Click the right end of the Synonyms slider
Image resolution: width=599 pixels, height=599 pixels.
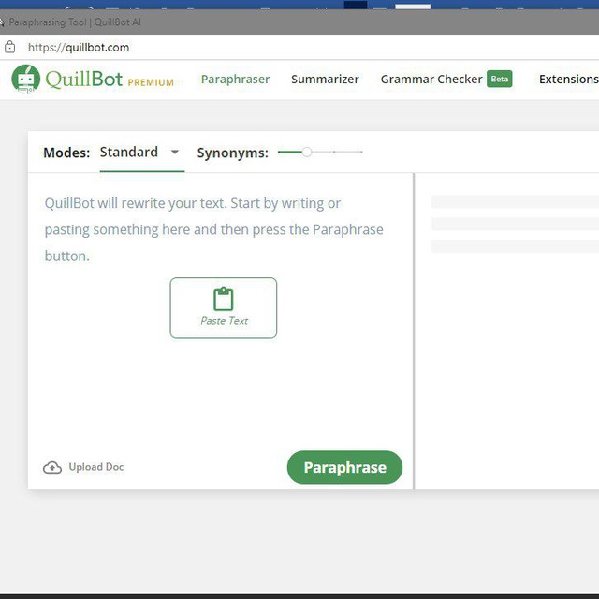tap(361, 152)
